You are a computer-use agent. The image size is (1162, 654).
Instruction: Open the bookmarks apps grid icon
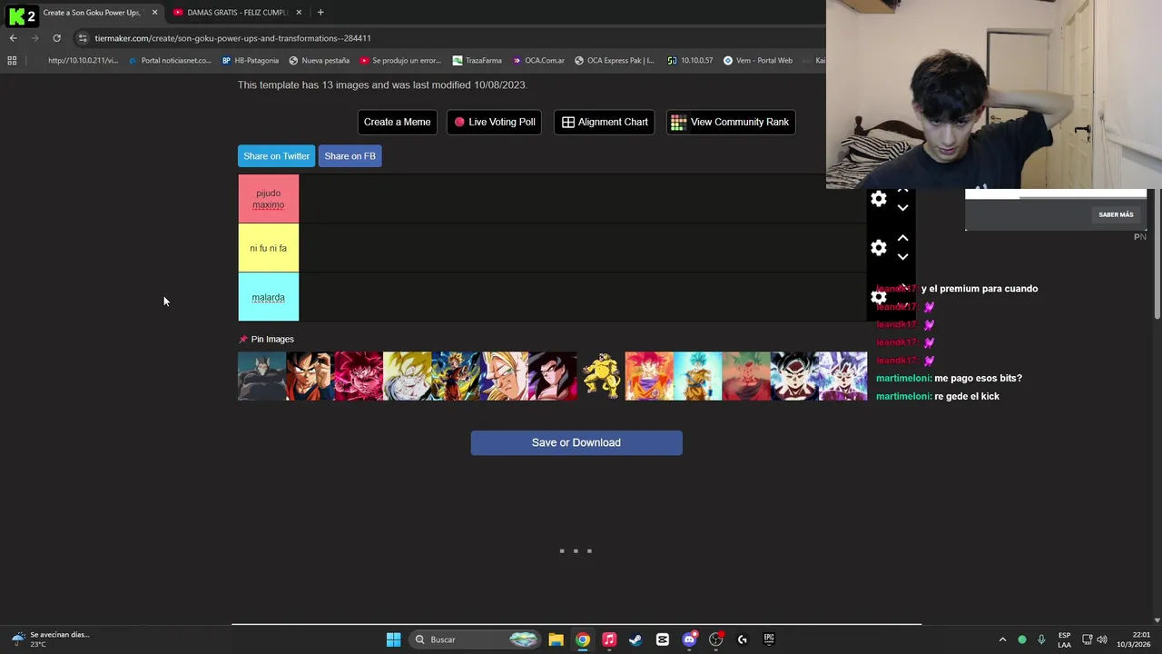12,61
